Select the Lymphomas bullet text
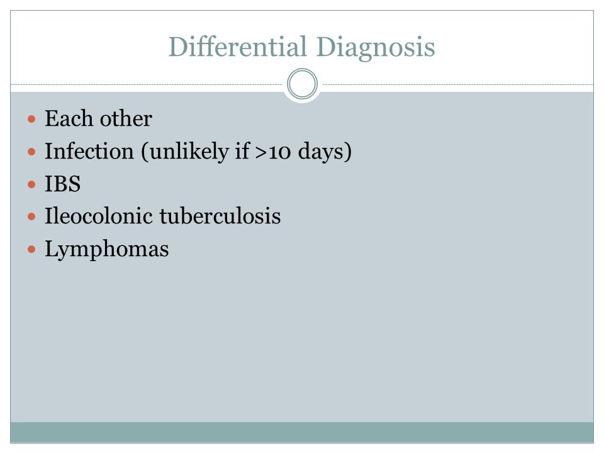The width and height of the screenshot is (604, 453). tap(107, 249)
